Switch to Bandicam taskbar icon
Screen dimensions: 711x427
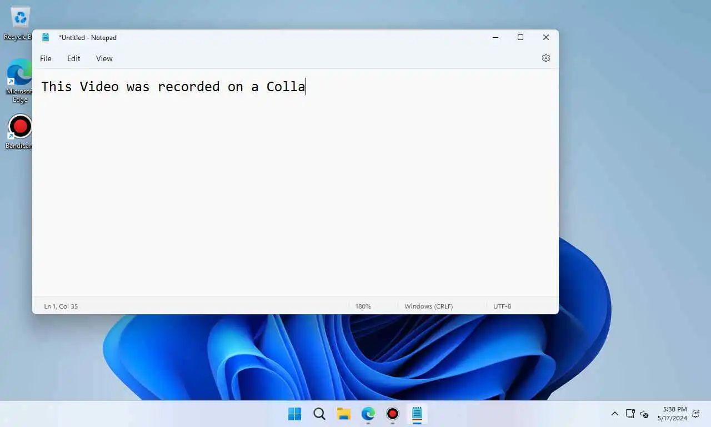coord(393,414)
